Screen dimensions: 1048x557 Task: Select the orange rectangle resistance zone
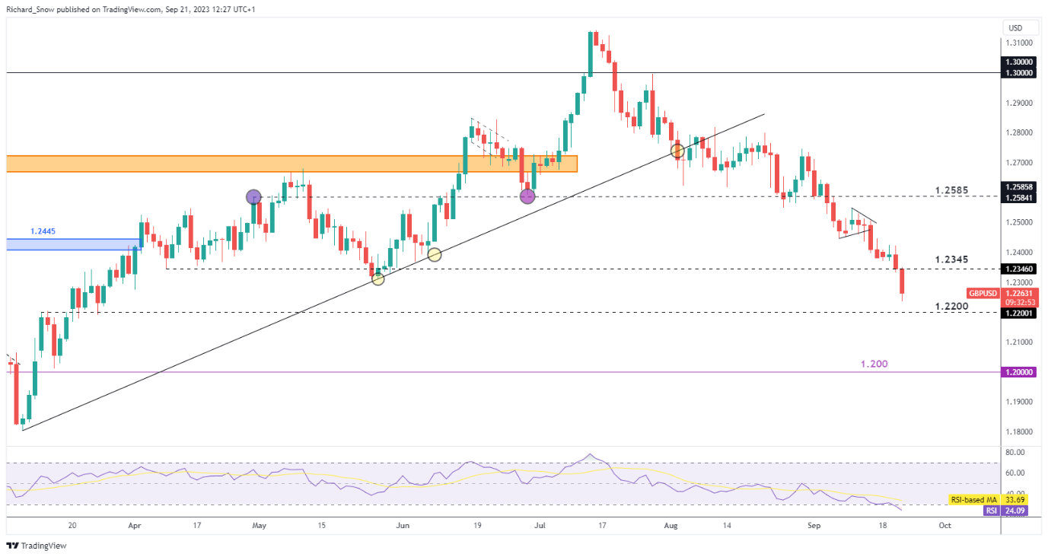tap(291, 164)
